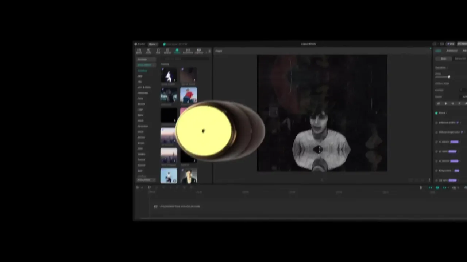Click the drag material here timeline hint
This screenshot has height=262, width=467.
180,206
